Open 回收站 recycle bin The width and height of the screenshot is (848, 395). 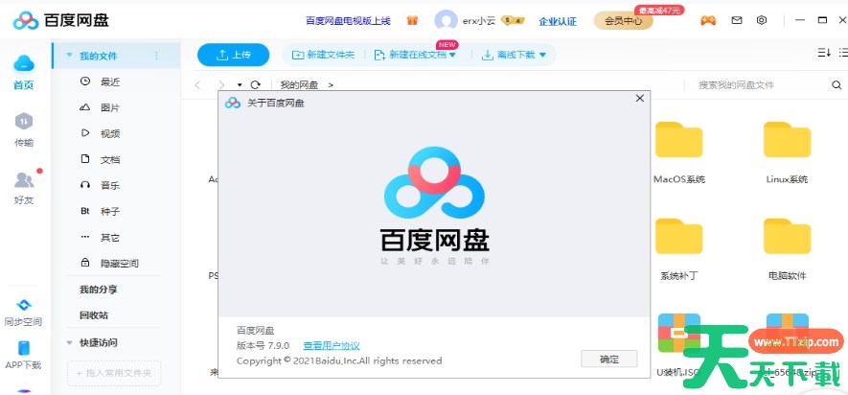click(x=94, y=315)
